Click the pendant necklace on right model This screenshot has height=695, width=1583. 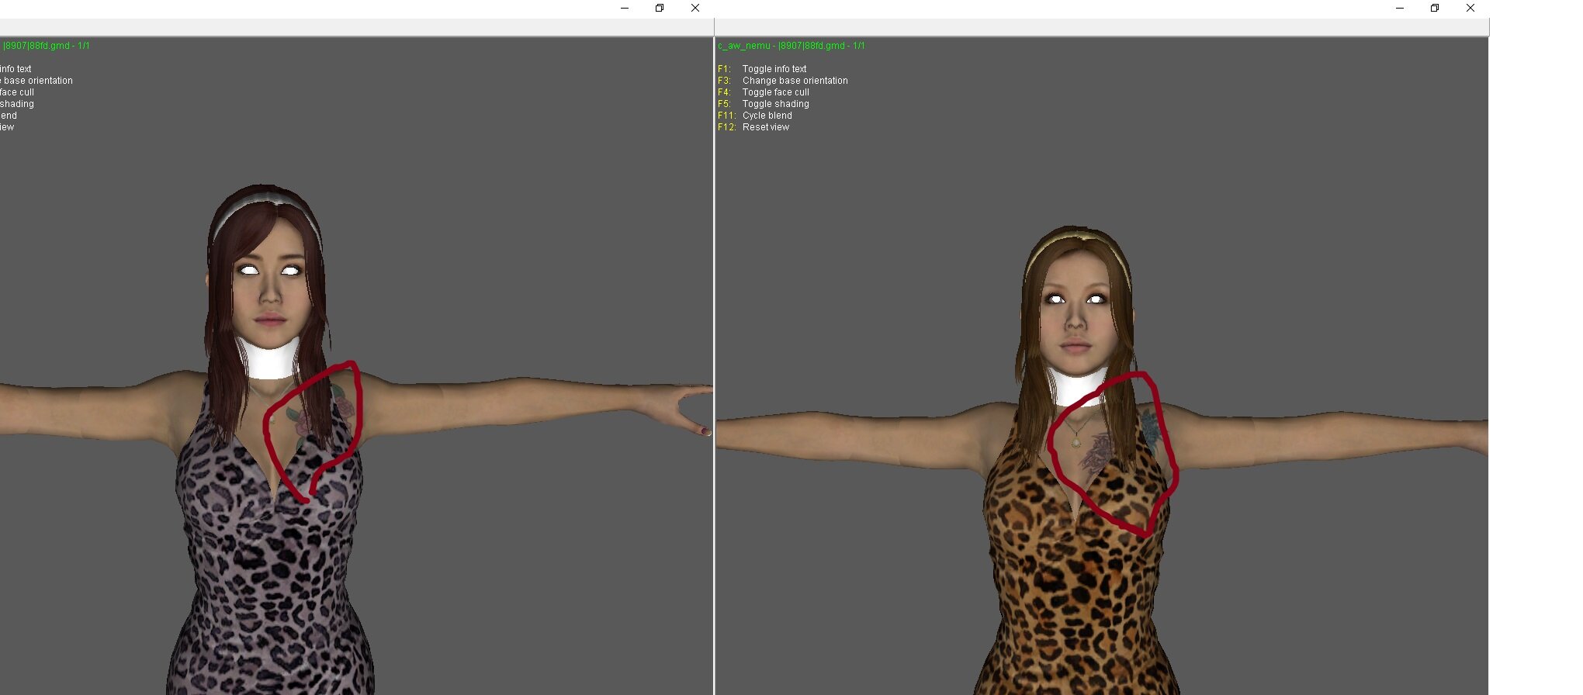pos(1076,442)
